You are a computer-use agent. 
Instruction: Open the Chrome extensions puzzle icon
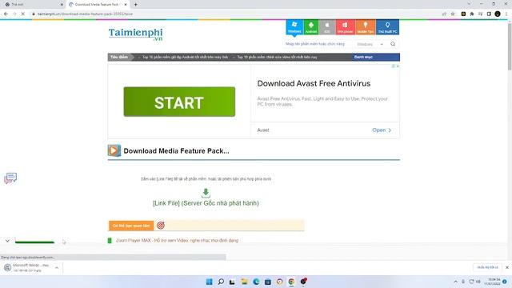point(472,14)
